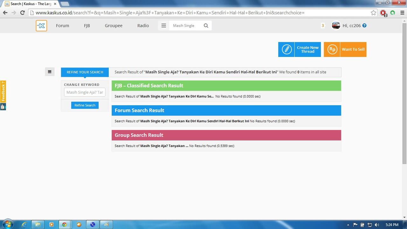Click the Refine Search button

pos(85,105)
